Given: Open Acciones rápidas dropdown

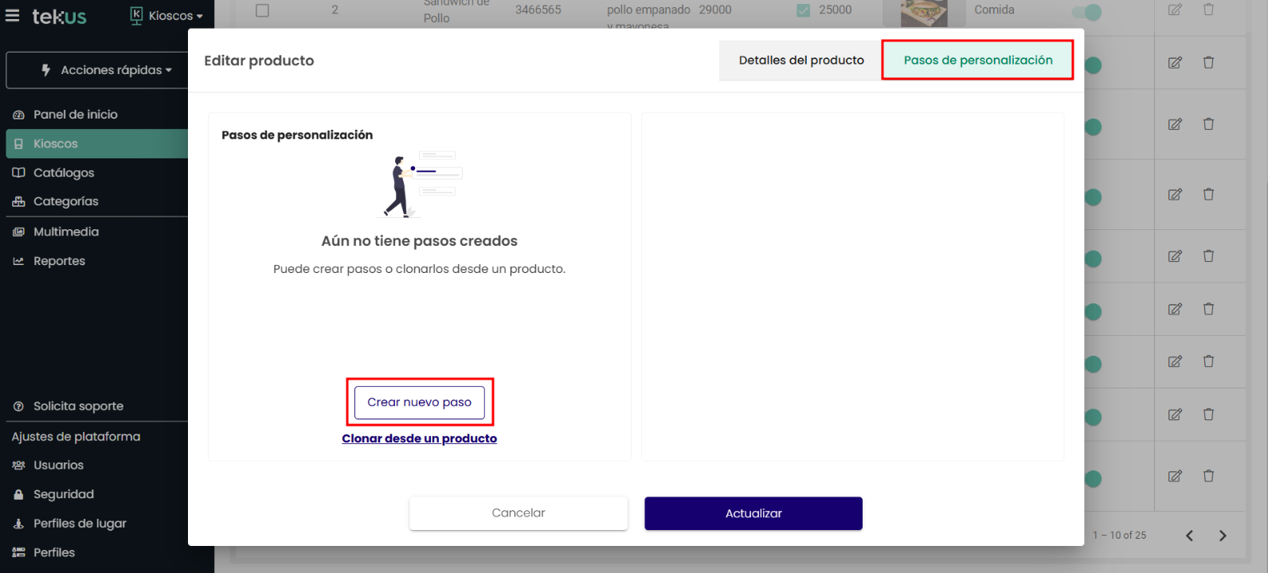Looking at the screenshot, I should [108, 70].
